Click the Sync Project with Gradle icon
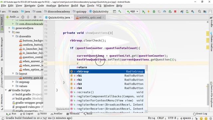Screen dimensions: 213x120 click(x=182, y=12)
